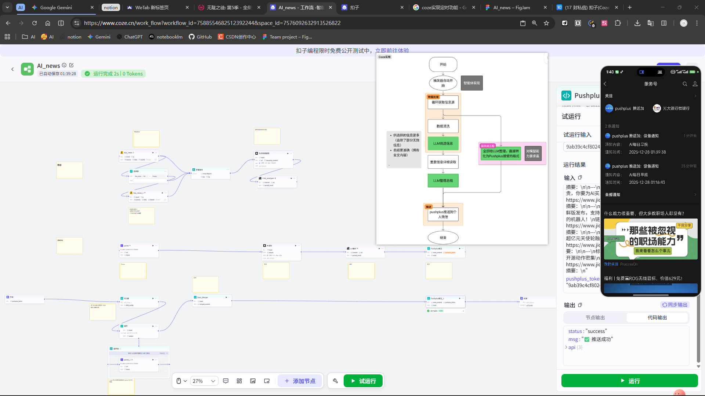
Task: Expand the Chrome tab search dropdown arrow
Action: tap(7, 7)
